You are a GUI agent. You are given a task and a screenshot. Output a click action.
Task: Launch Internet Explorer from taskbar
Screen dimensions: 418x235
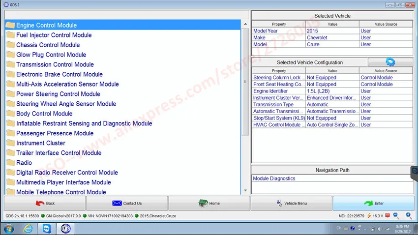28,229
